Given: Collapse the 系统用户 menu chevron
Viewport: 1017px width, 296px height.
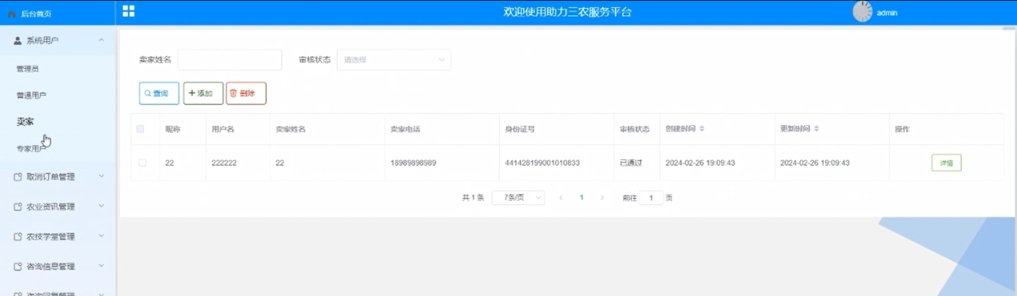Looking at the screenshot, I should coord(101,41).
